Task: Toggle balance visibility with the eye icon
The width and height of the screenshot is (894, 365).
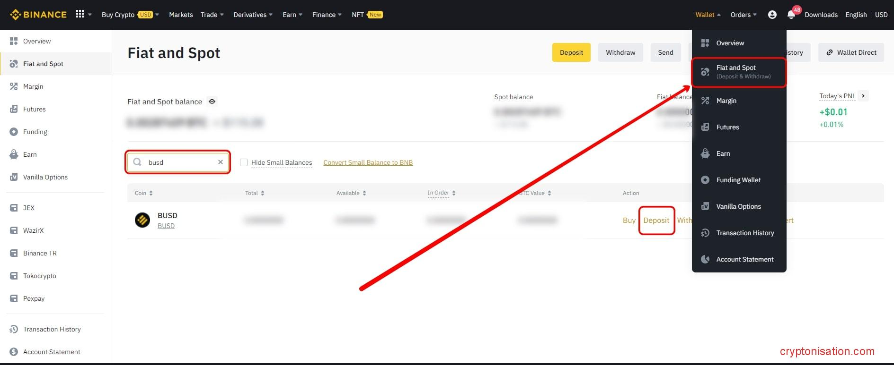Action: click(x=212, y=102)
